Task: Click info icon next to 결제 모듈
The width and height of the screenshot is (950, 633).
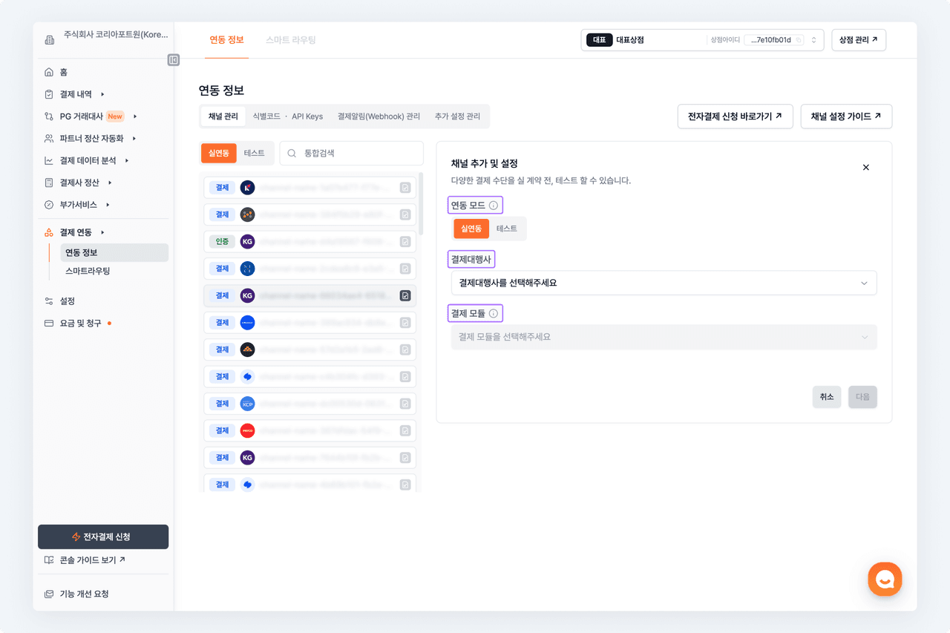Action: 494,314
